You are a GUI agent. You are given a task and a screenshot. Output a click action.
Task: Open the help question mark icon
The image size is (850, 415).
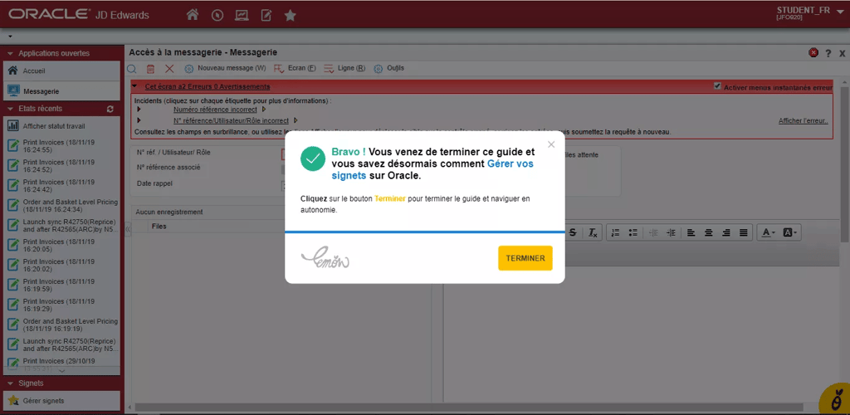point(828,53)
